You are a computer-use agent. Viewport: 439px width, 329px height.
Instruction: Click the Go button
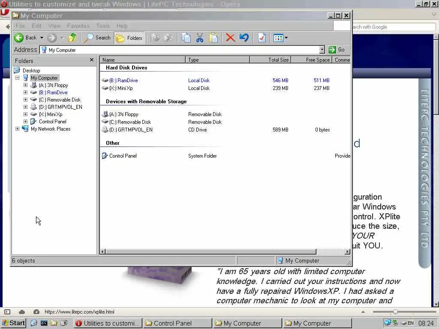(337, 50)
